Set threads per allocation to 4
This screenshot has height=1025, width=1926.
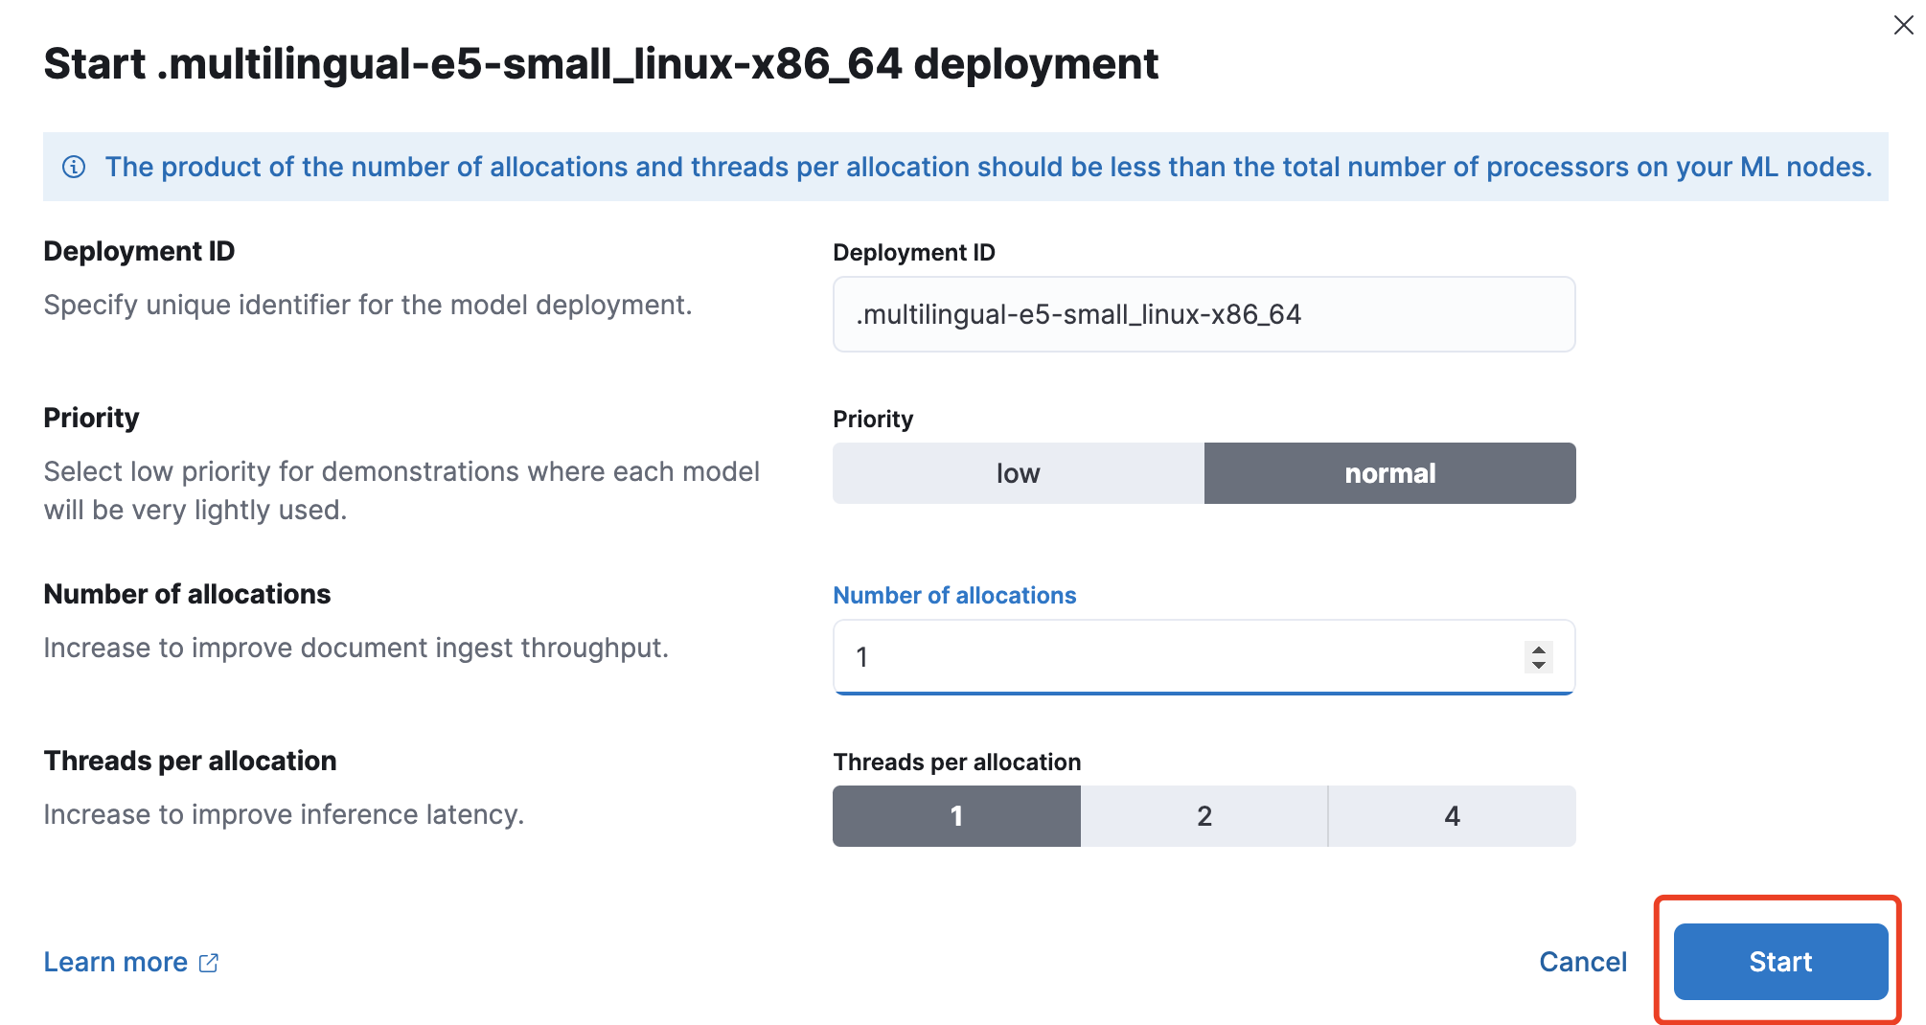[1453, 816]
